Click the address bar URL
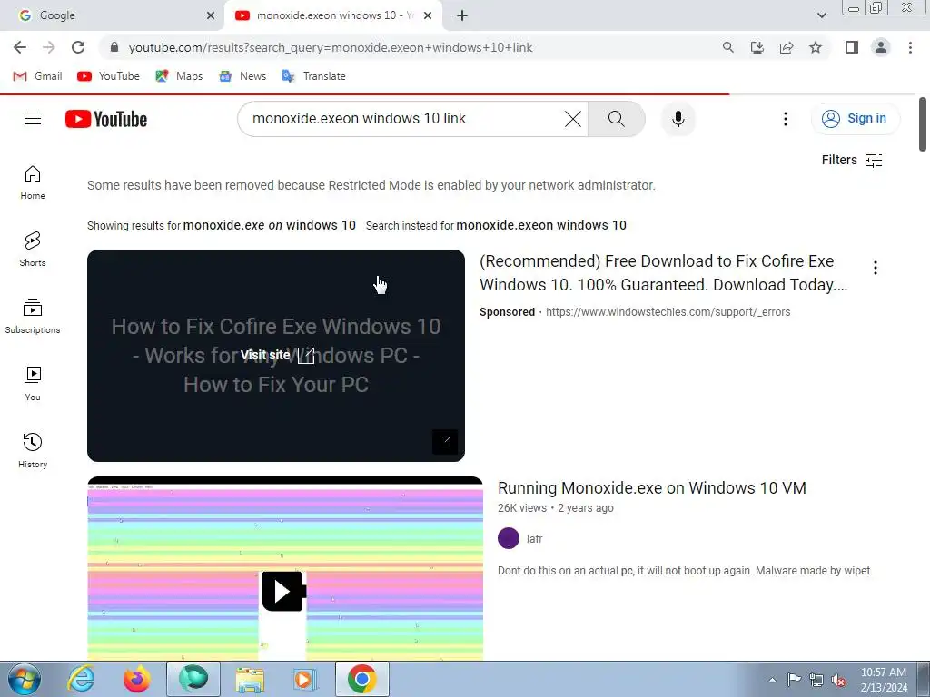The width and height of the screenshot is (930, 697). (x=331, y=47)
